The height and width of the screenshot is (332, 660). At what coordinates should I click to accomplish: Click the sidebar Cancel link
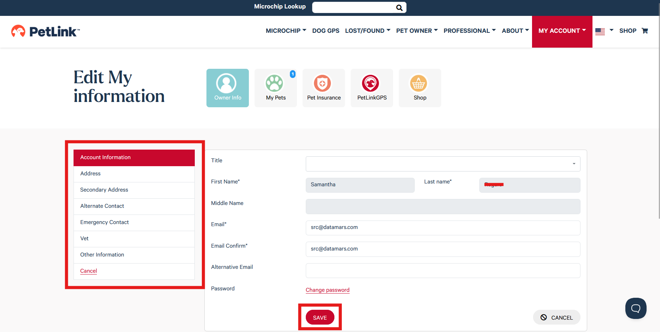pos(88,271)
